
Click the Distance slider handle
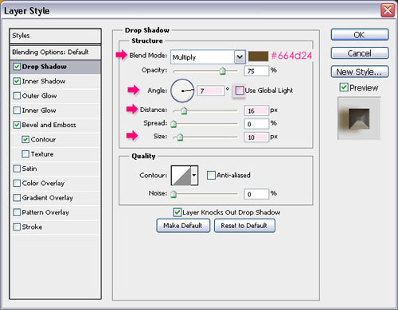184,110
